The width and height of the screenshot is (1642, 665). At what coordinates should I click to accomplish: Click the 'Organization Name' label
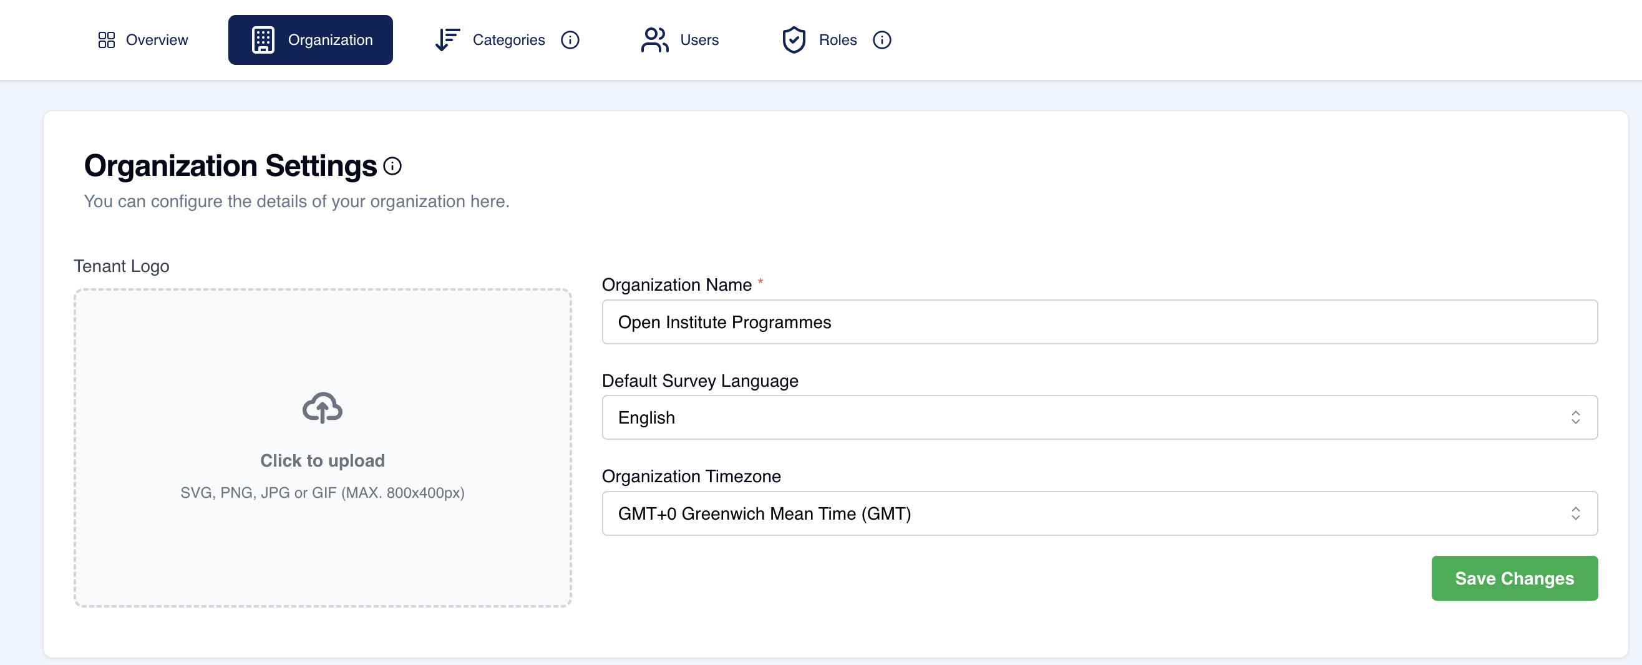click(x=676, y=284)
